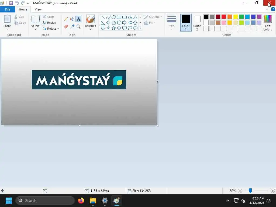Viewport: 276px width, 207px height.
Task: Choose the Rectangle shape
Action: pos(119,17)
